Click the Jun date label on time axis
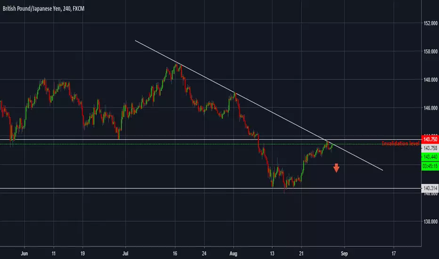Viewport: 439px width, 259px height. pos(24,254)
